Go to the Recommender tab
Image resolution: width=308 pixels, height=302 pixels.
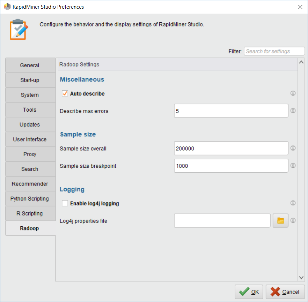click(x=30, y=184)
